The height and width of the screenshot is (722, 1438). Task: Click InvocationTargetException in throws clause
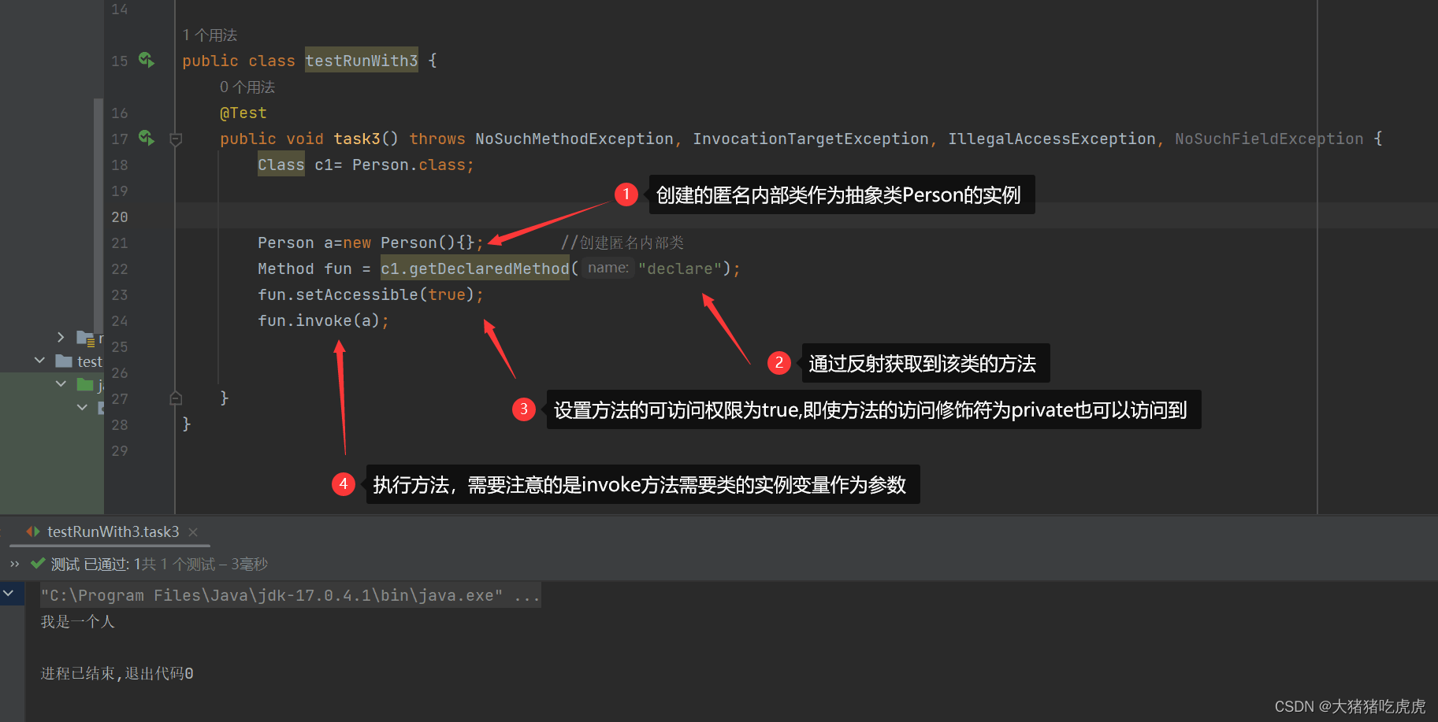811,139
